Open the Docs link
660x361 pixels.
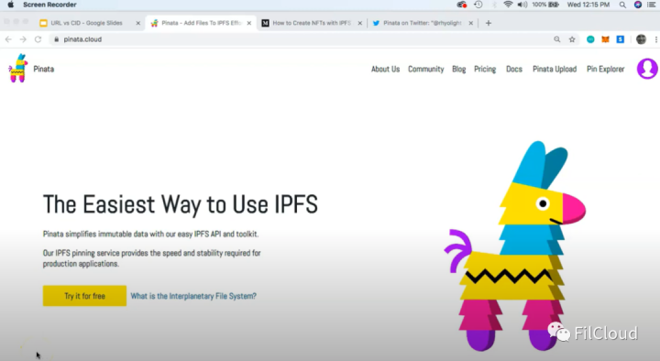click(x=514, y=69)
